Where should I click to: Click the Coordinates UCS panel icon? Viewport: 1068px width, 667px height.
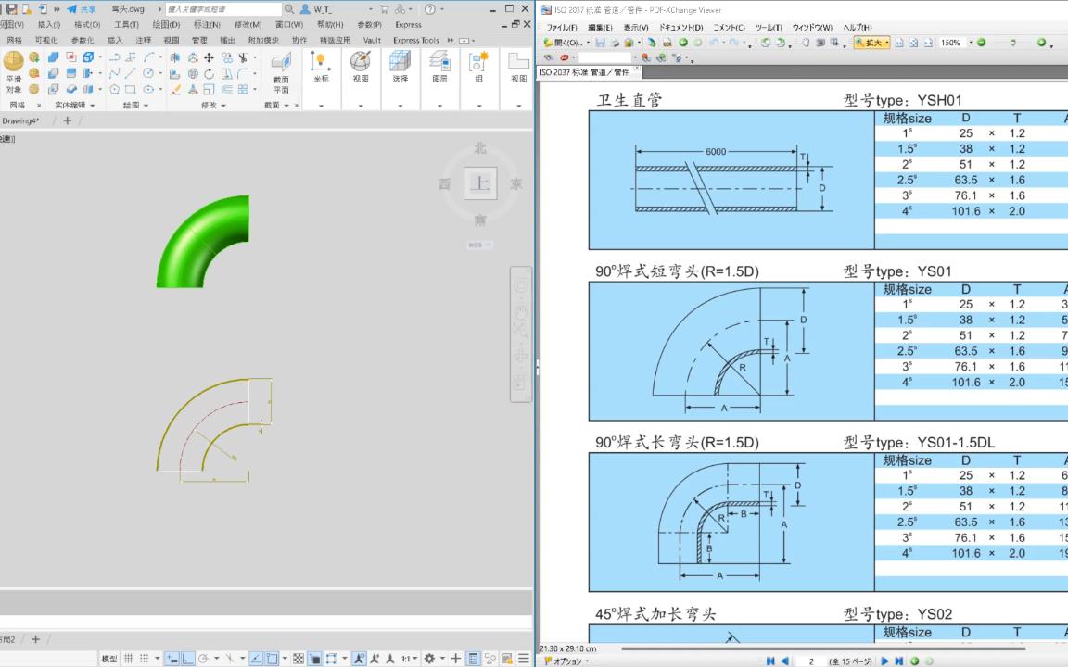pos(321,67)
